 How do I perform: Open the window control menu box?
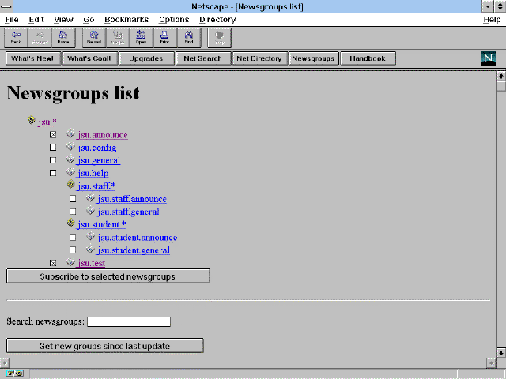tap(6, 6)
